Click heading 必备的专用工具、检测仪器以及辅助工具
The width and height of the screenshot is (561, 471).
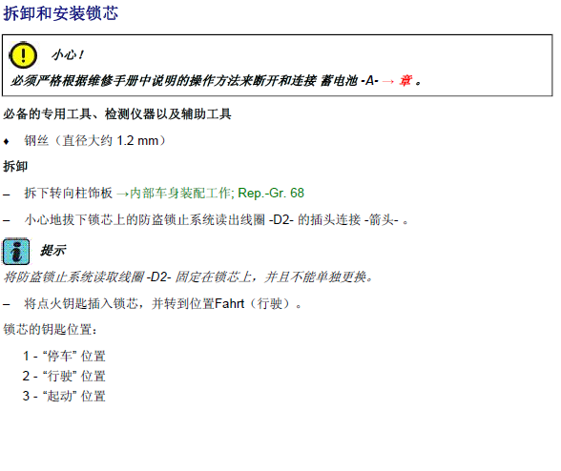[x=117, y=114]
